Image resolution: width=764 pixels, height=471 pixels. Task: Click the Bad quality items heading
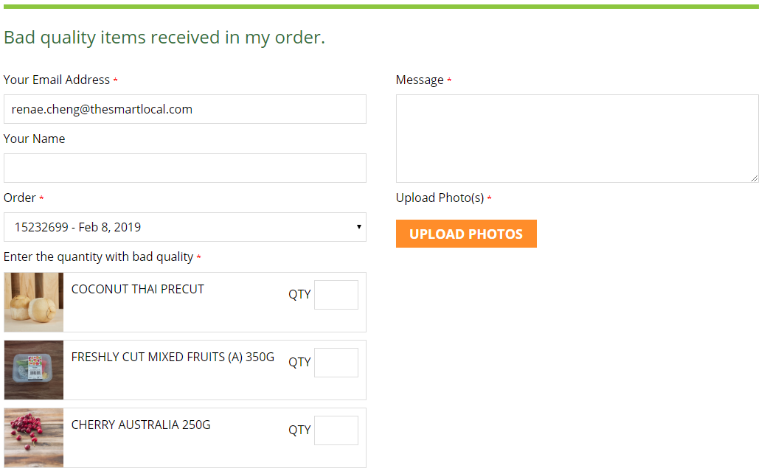tap(164, 38)
